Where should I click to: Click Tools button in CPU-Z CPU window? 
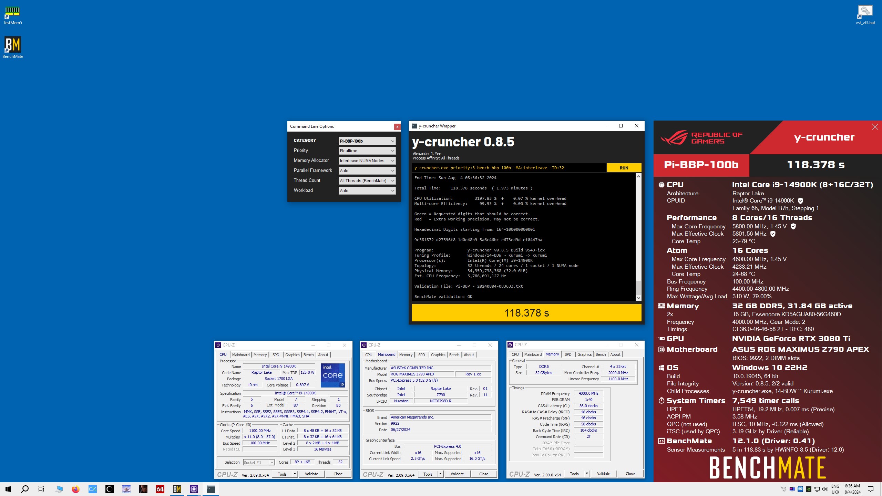tap(282, 474)
